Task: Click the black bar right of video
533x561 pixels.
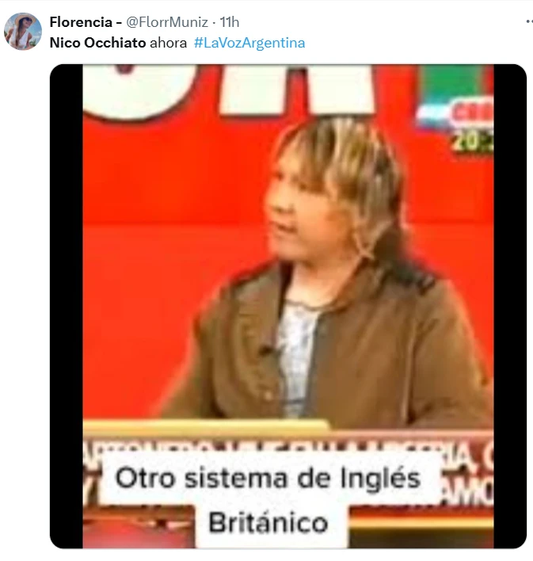Action: coord(510,307)
